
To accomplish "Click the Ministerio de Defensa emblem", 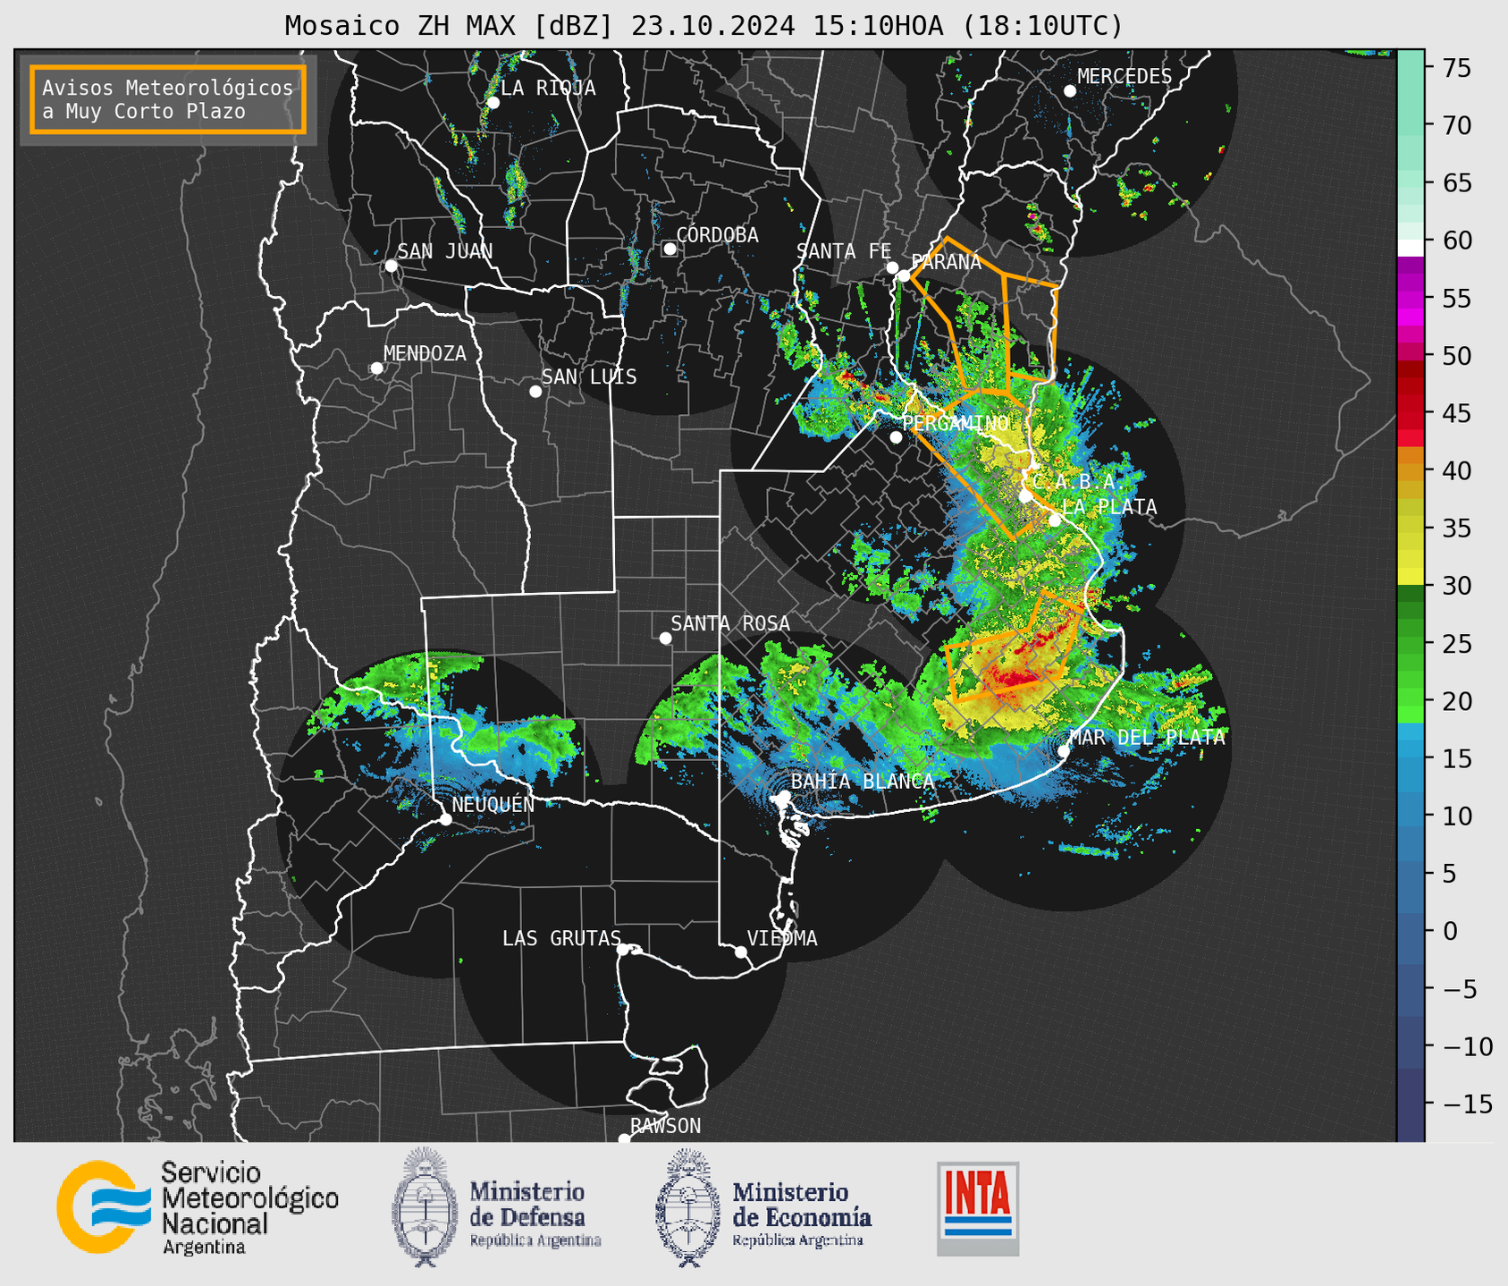I will click(x=425, y=1207).
